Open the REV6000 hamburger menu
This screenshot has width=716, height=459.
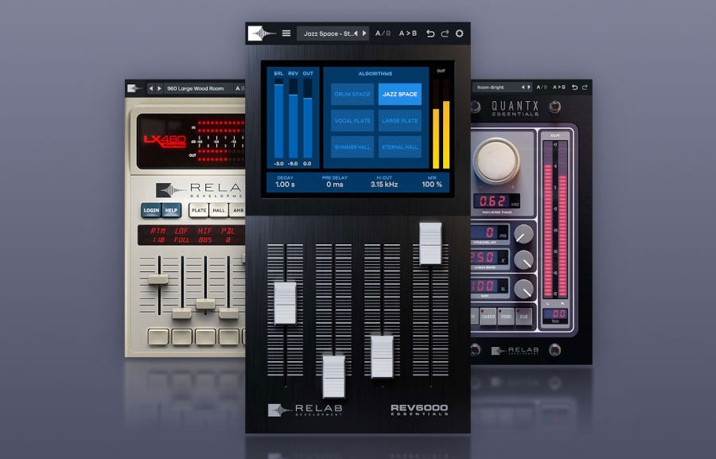[286, 34]
